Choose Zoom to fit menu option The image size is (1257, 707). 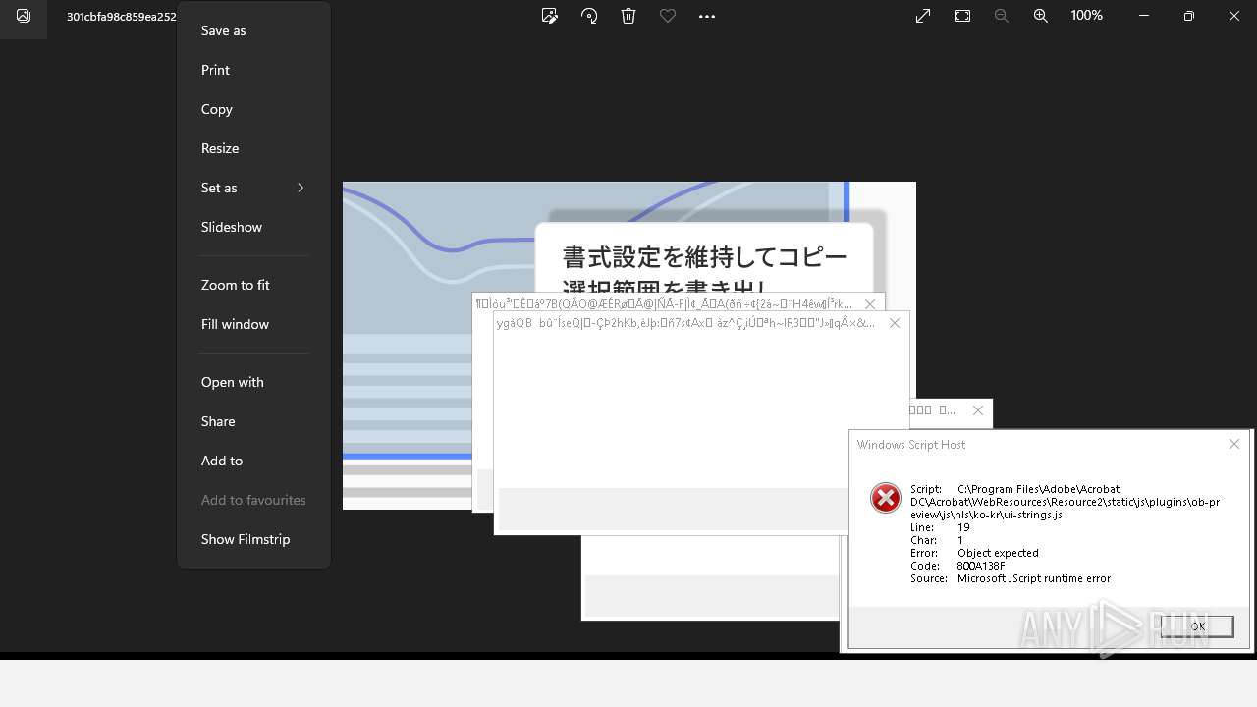tap(253, 285)
